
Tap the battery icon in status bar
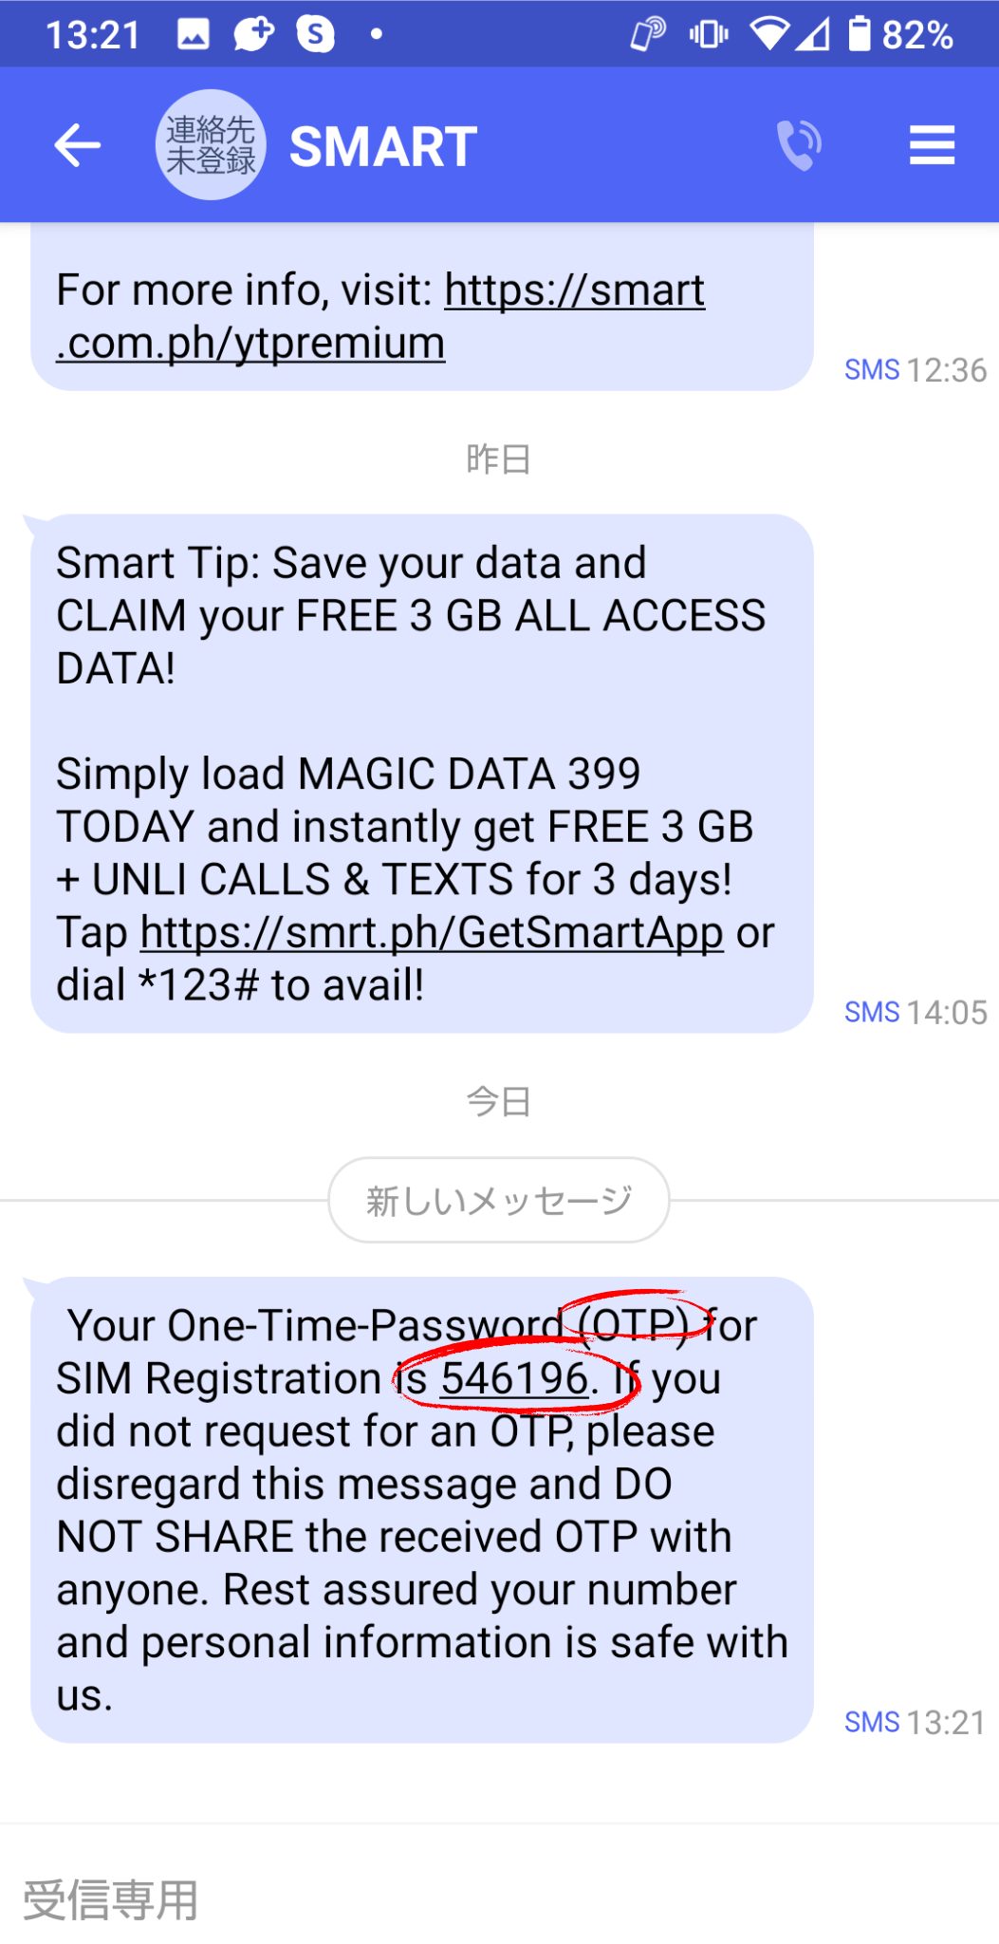[x=859, y=33]
